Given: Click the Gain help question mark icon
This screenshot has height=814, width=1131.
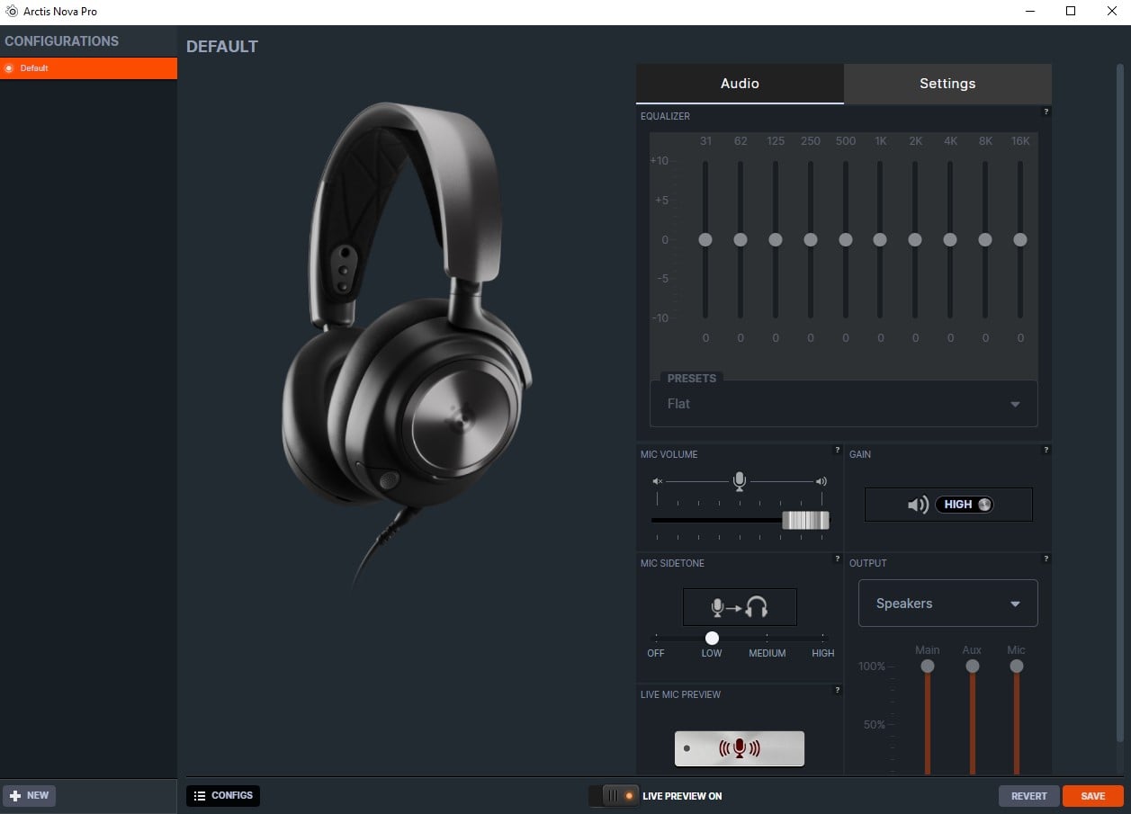Looking at the screenshot, I should point(1046,450).
